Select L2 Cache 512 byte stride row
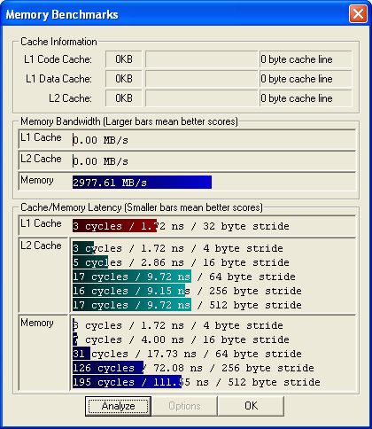 pyautogui.click(x=187, y=305)
